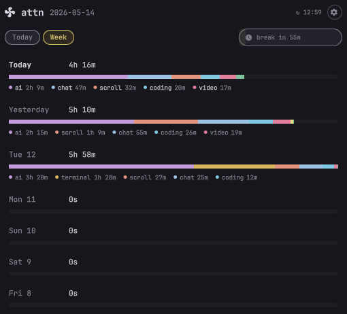Click Tue 12 total 5h 58m
Image resolution: width=347 pixels, height=314 pixels.
click(x=82, y=155)
